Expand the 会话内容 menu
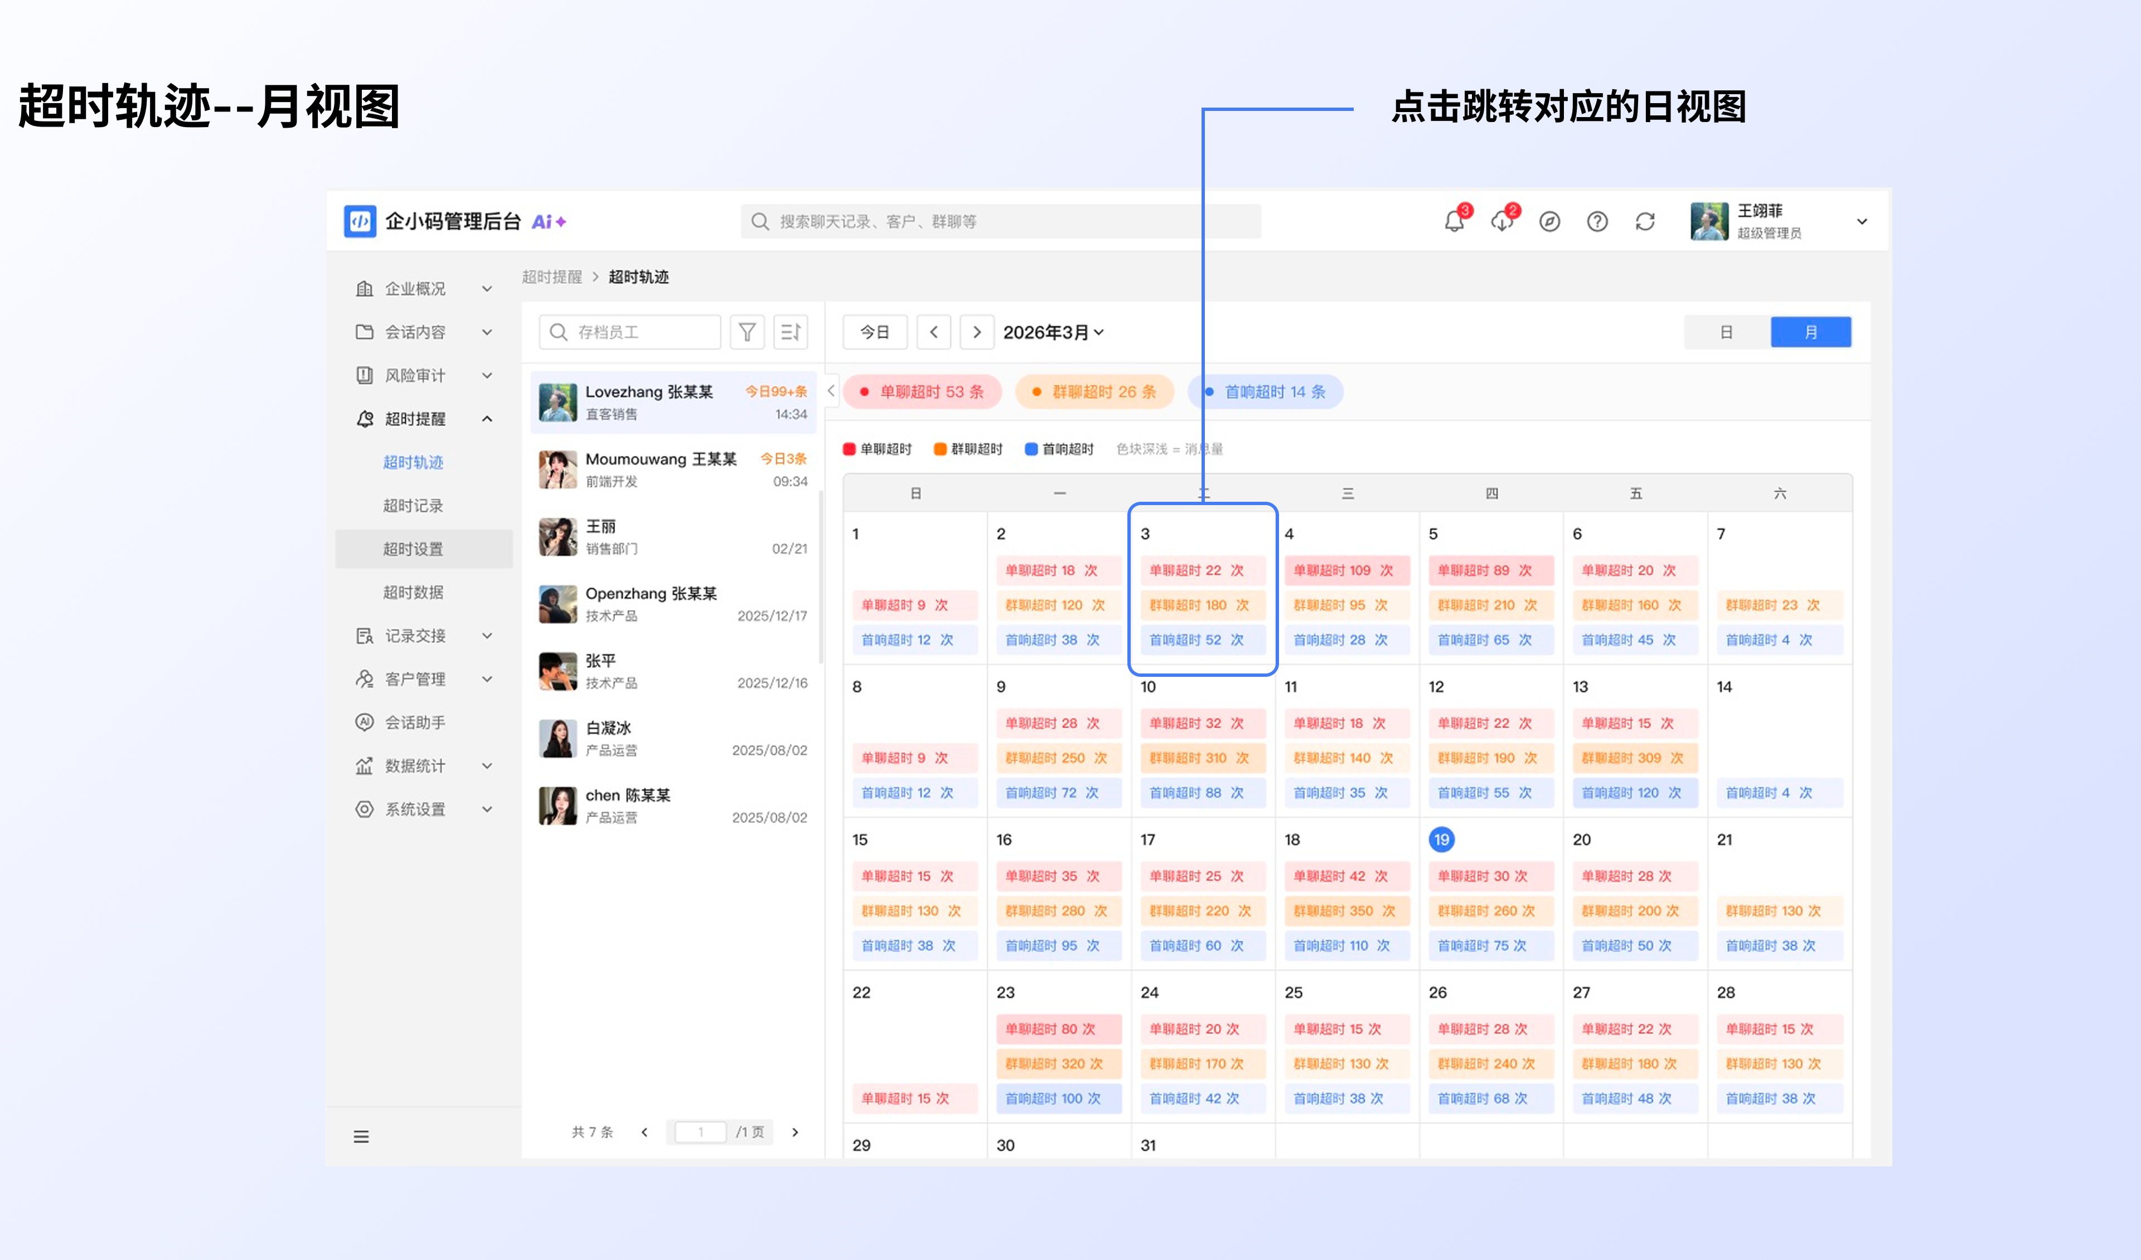Viewport: 2141px width, 1260px height. tap(424, 332)
